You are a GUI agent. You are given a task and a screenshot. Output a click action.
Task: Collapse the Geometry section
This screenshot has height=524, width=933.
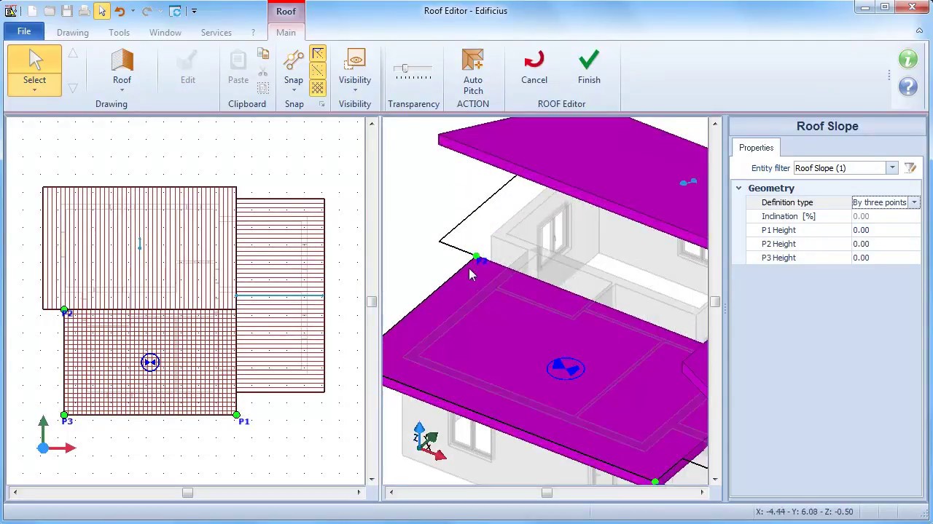738,188
